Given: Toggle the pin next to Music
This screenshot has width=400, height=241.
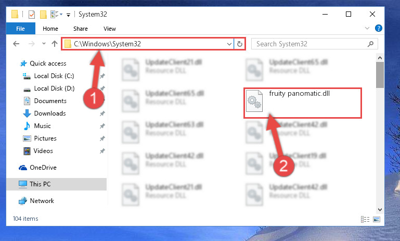Looking at the screenshot, I should pos(102,126).
